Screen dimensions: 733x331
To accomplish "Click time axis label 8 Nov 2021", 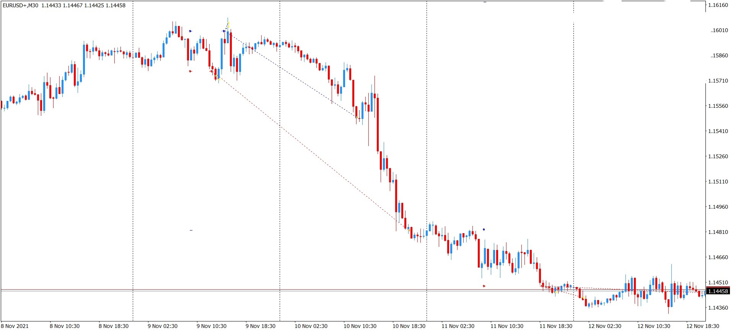I will click(x=15, y=326).
